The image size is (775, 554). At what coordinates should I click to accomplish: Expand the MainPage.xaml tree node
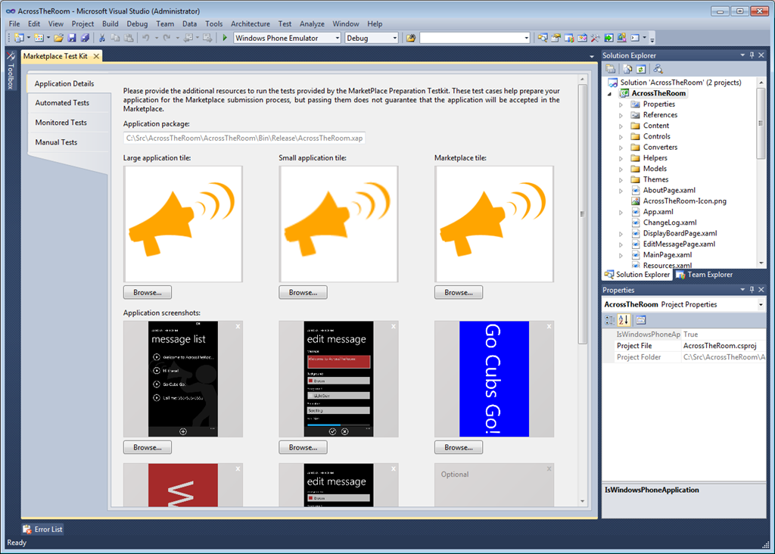(621, 255)
